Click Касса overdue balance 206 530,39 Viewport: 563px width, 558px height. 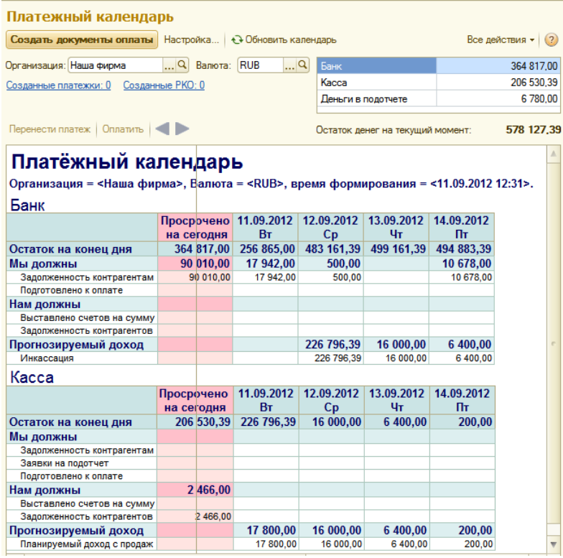click(195, 422)
